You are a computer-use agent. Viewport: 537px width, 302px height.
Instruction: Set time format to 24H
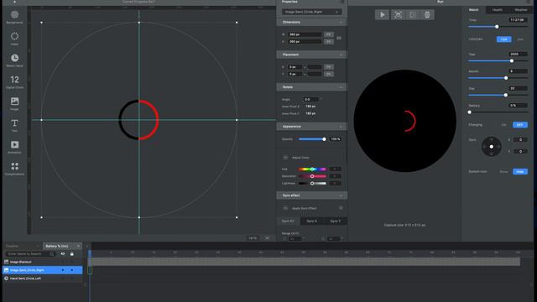520,39
